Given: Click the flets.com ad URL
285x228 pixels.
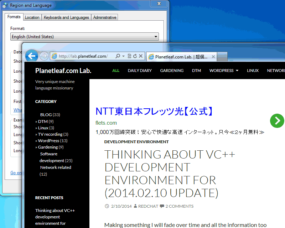Looking at the screenshot, I should 106,123.
